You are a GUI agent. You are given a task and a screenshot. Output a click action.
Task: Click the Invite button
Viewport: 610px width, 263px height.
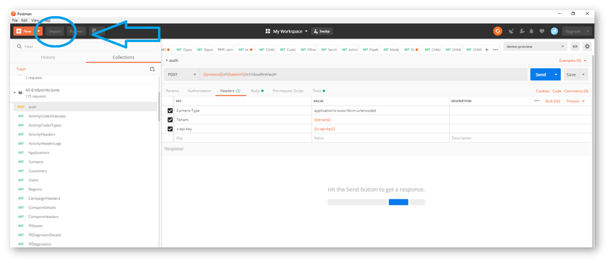tap(321, 31)
